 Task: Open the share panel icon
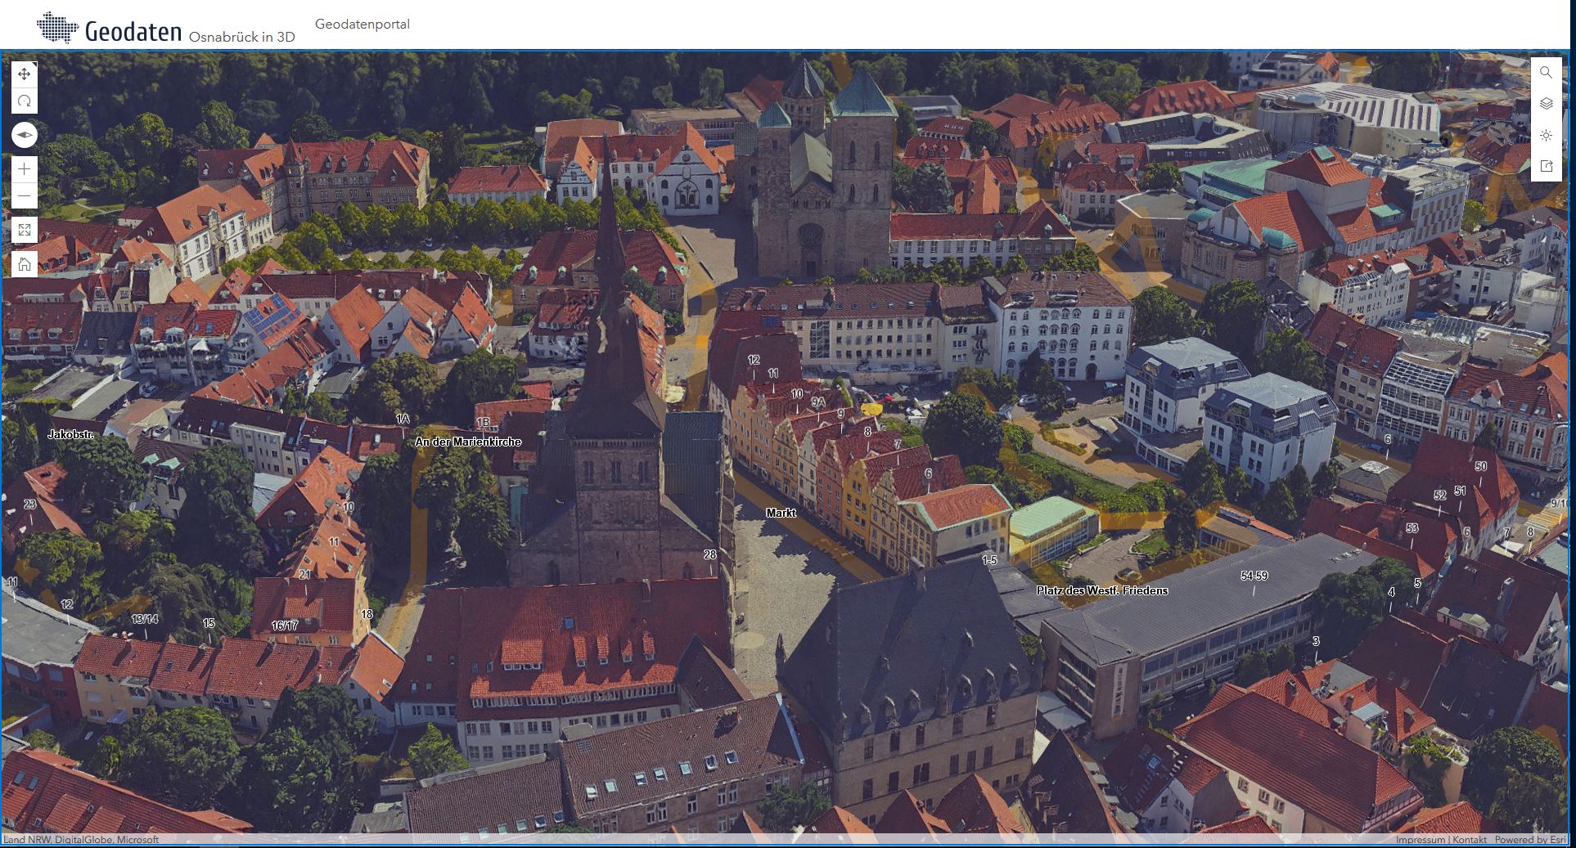coord(1546,166)
